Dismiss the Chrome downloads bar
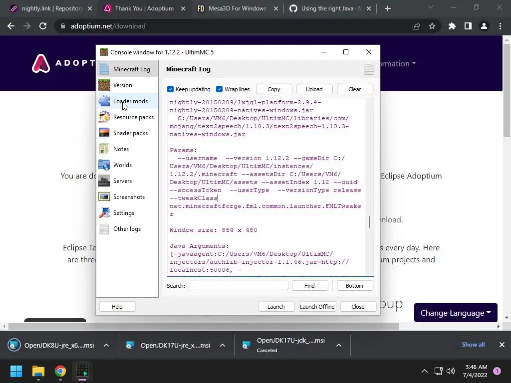 pyautogui.click(x=502, y=345)
